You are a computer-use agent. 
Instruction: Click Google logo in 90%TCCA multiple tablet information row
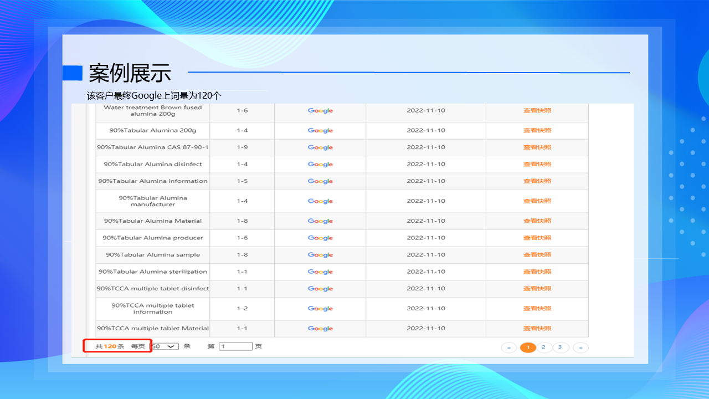(320, 309)
